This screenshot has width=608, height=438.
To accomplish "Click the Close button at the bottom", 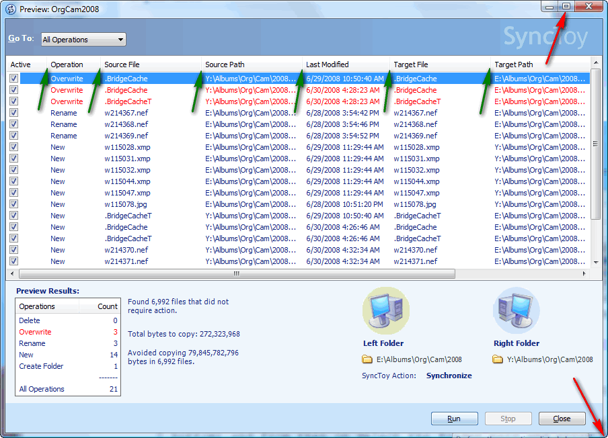I will coord(562,419).
